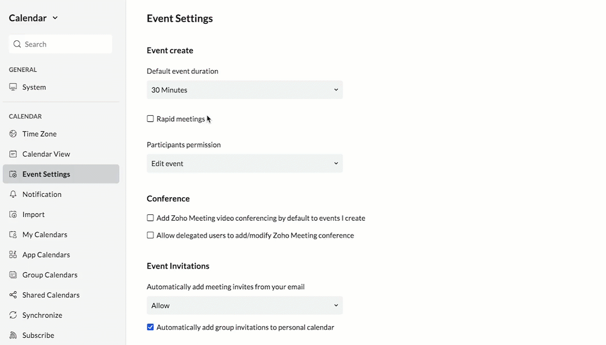Check Add Zoho Meeting video conferencing by default

150,218
